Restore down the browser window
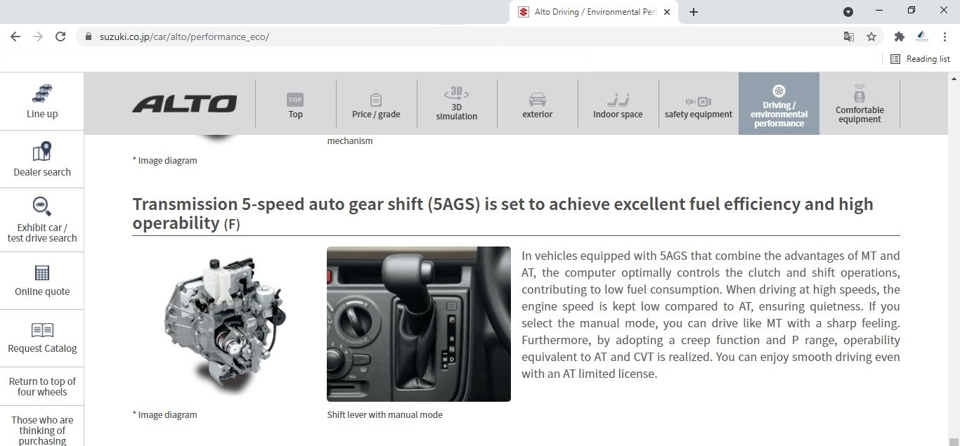960x446 pixels. (x=912, y=11)
